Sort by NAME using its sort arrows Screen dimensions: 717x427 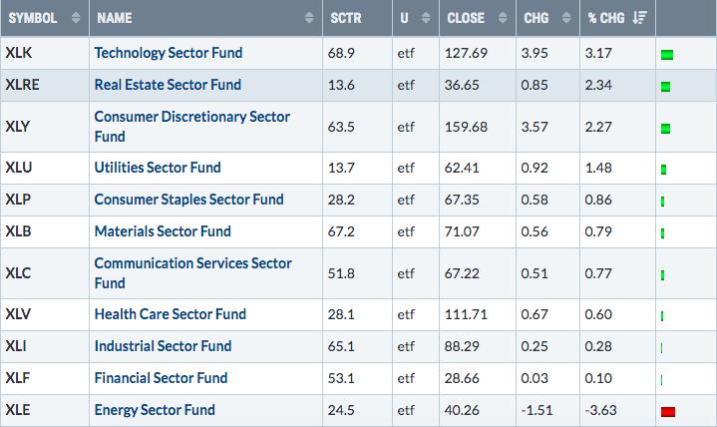point(309,18)
